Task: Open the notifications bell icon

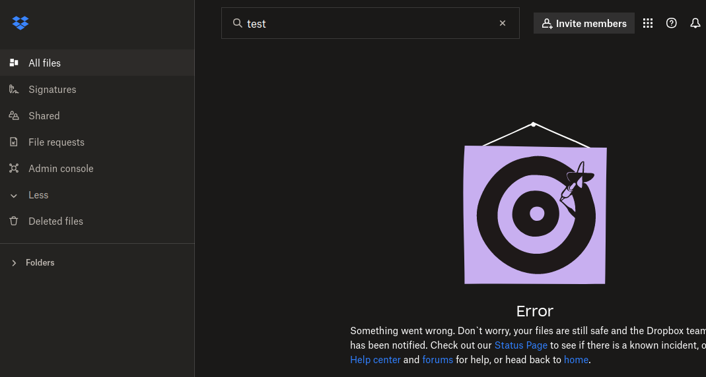Action: click(x=695, y=23)
